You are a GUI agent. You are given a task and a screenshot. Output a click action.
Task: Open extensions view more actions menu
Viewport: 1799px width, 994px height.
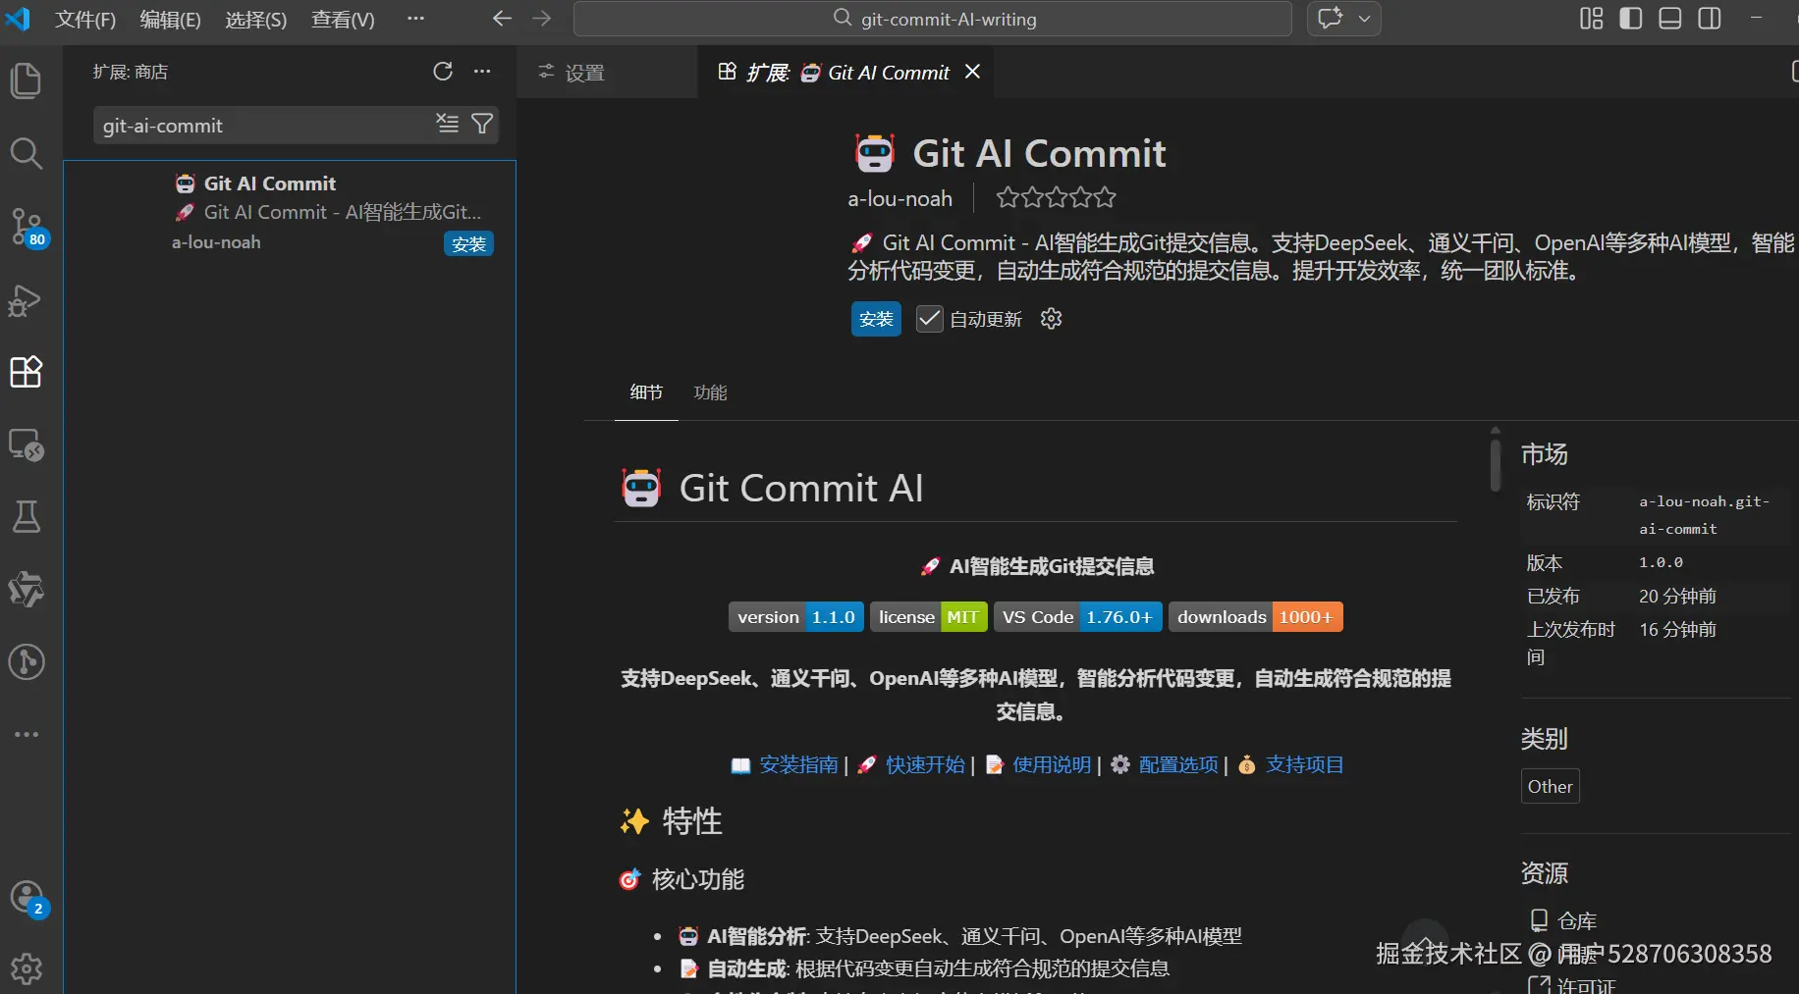pyautogui.click(x=482, y=72)
